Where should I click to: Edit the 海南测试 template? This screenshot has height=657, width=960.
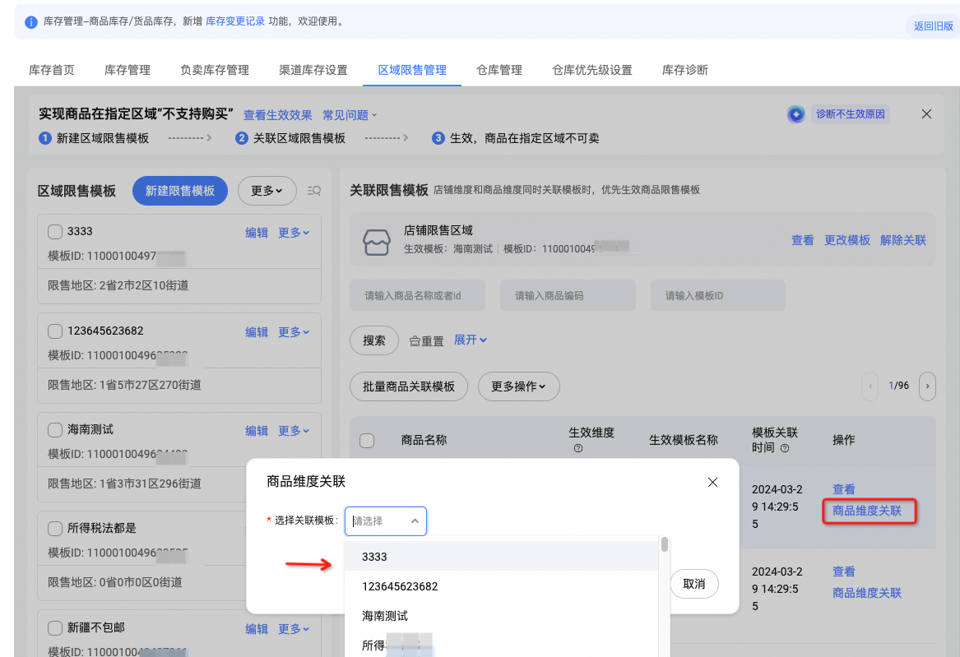[257, 431]
